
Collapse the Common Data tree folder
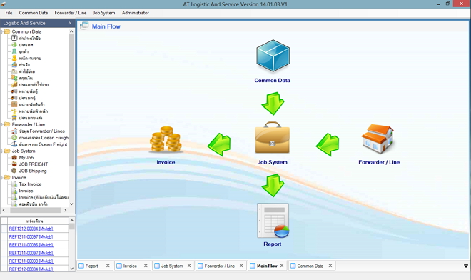click(2, 31)
